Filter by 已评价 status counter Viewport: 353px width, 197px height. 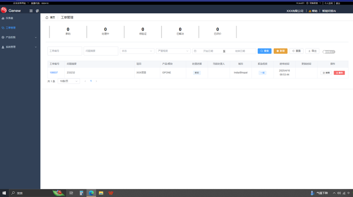coord(218,31)
